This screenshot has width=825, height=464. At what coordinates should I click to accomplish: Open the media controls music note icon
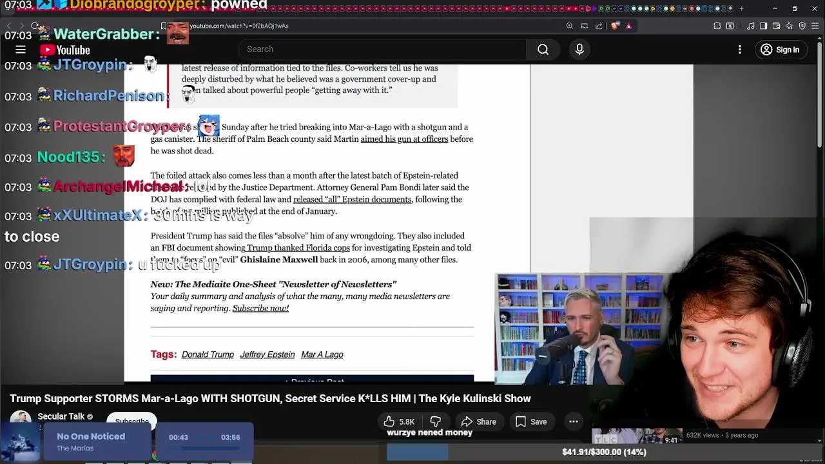(x=751, y=26)
